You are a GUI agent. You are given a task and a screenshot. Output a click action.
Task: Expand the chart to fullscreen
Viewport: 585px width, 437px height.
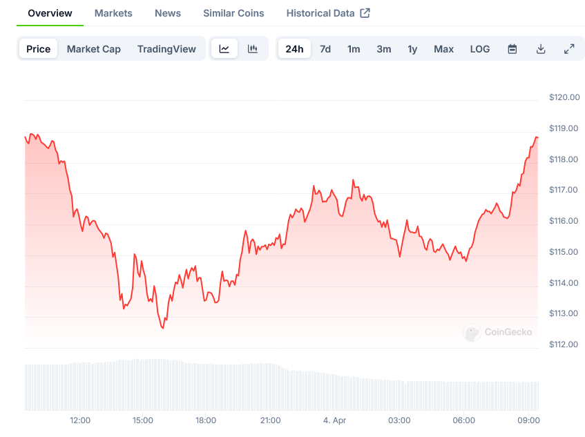tap(569, 48)
